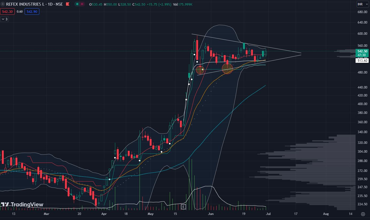Click the white 513.60 price axis label
The image size is (370, 220).
tap(363, 61)
